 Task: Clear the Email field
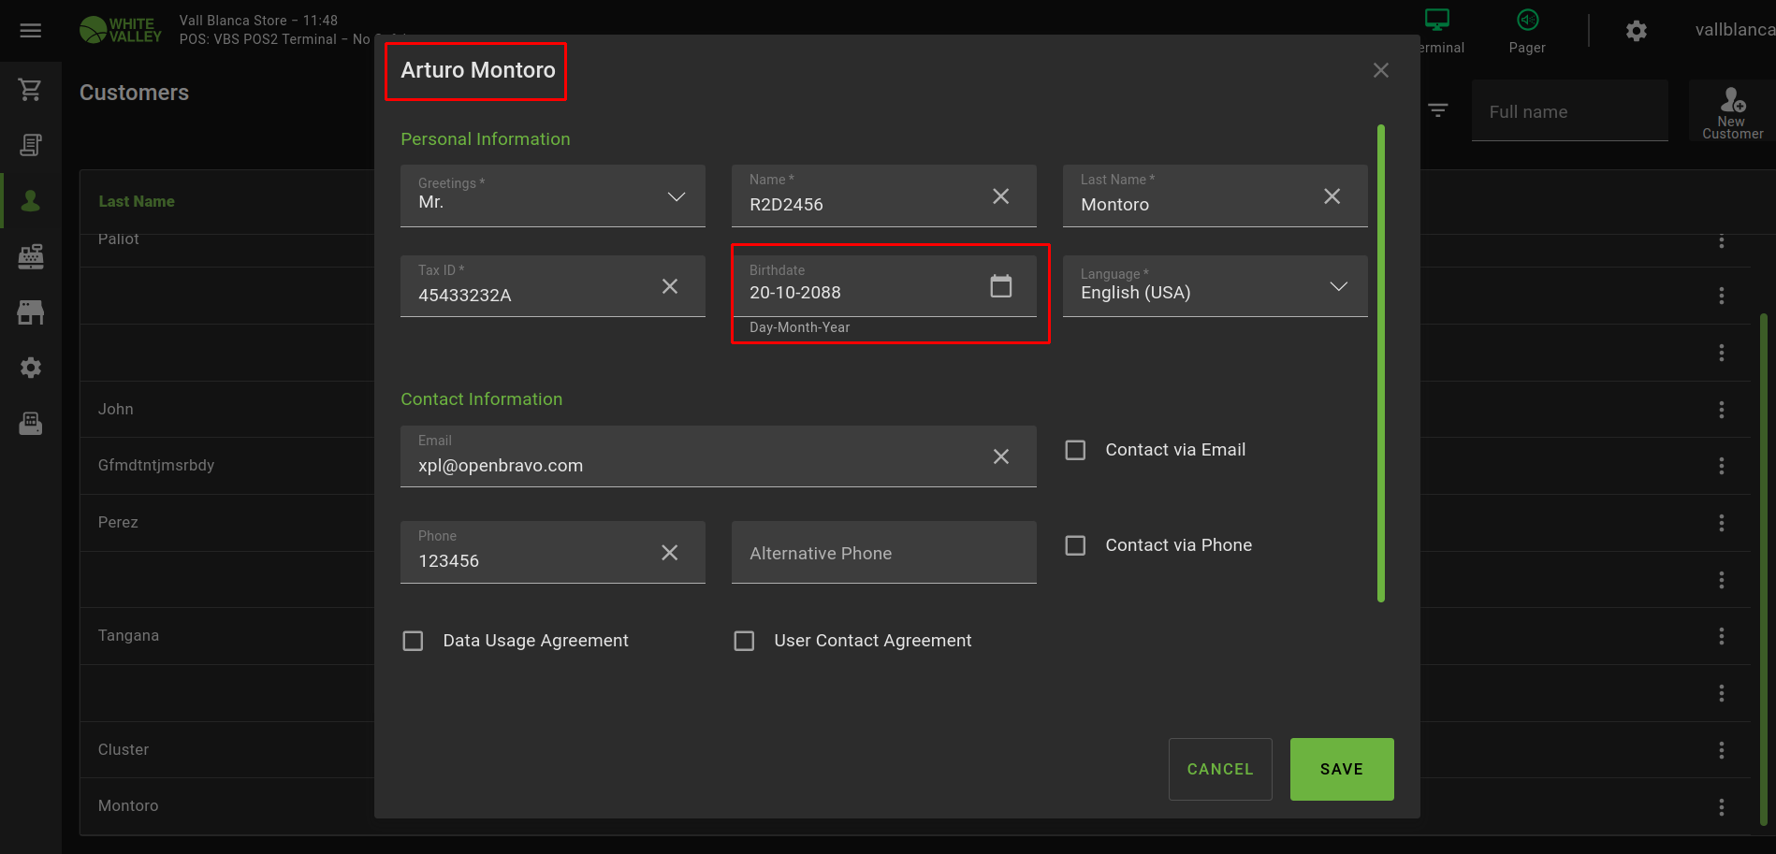[x=1000, y=456]
